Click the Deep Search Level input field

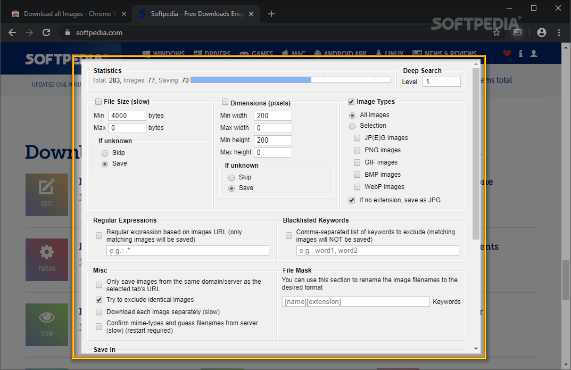click(441, 81)
